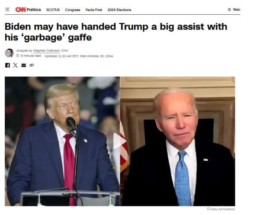Click the CNN logo
Viewport: 254px width, 215px height.
(21, 10)
